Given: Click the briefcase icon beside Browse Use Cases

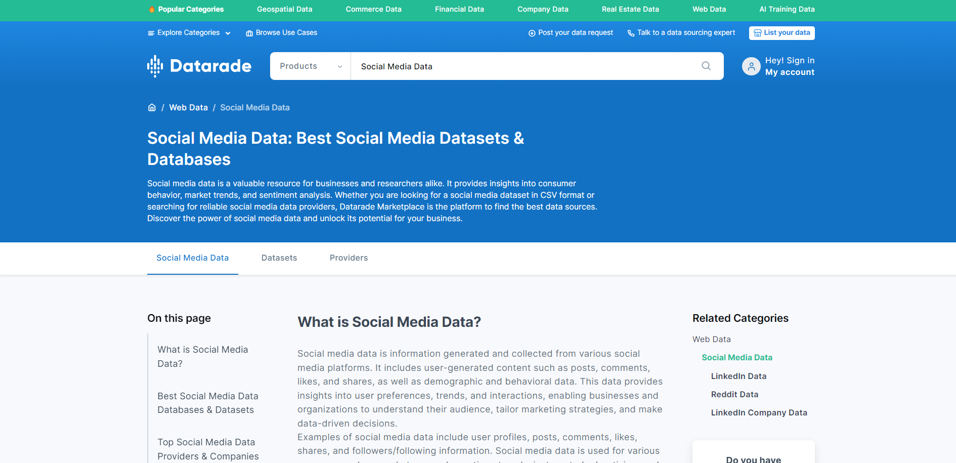Looking at the screenshot, I should pyautogui.click(x=248, y=32).
